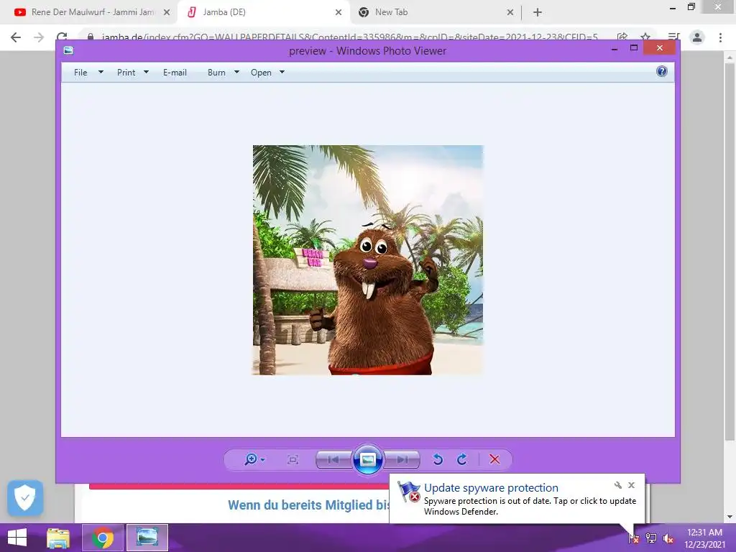This screenshot has width=736, height=552.
Task: Click the muted volume tray icon
Action: point(668,538)
